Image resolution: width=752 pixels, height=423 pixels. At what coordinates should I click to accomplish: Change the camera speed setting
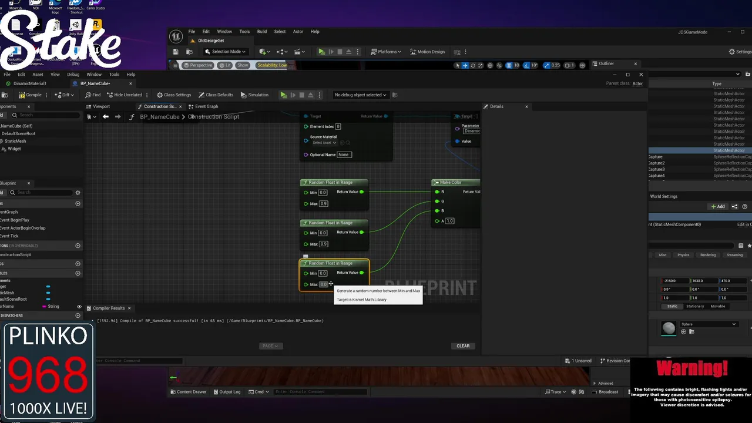click(569, 65)
